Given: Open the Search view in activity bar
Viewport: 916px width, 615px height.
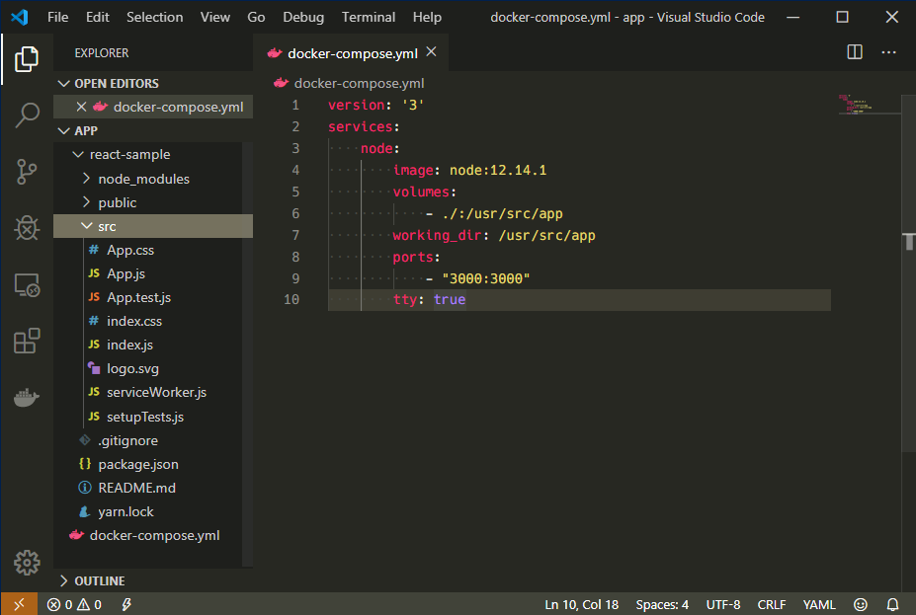Looking at the screenshot, I should coord(27,115).
